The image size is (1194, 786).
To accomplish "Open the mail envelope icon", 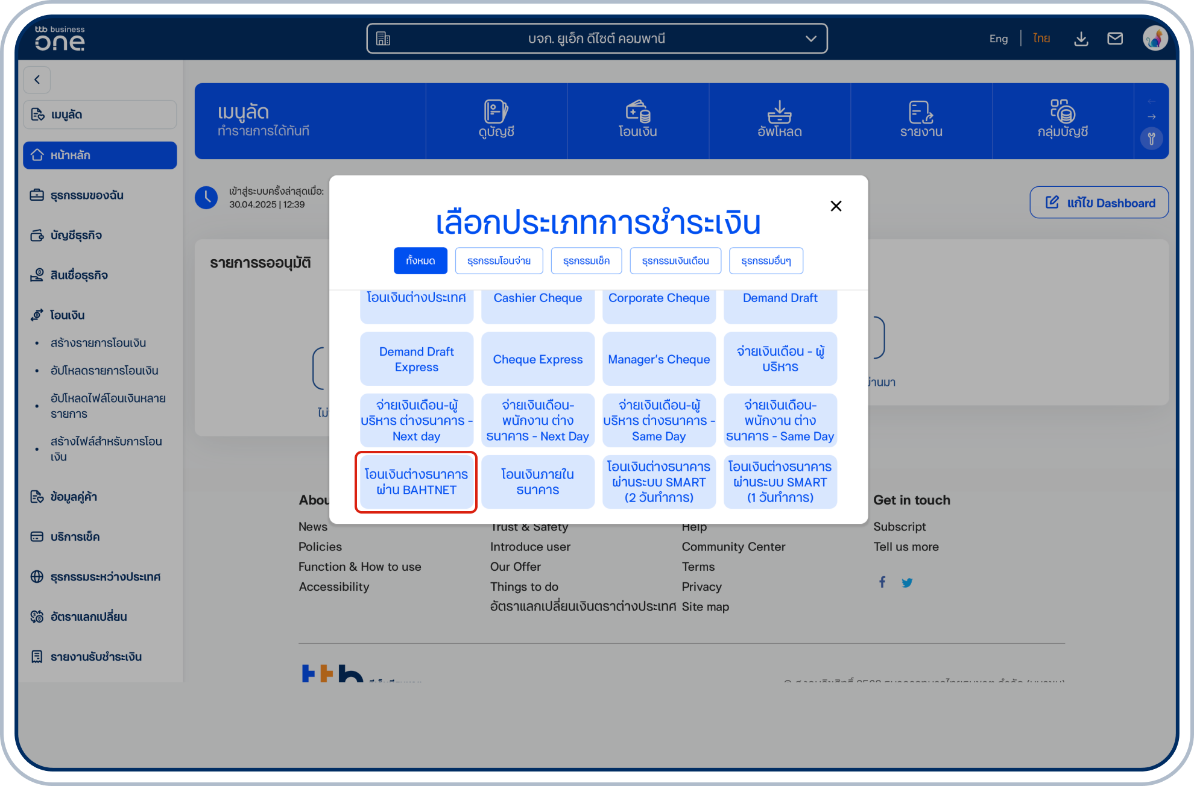I will click(1115, 39).
